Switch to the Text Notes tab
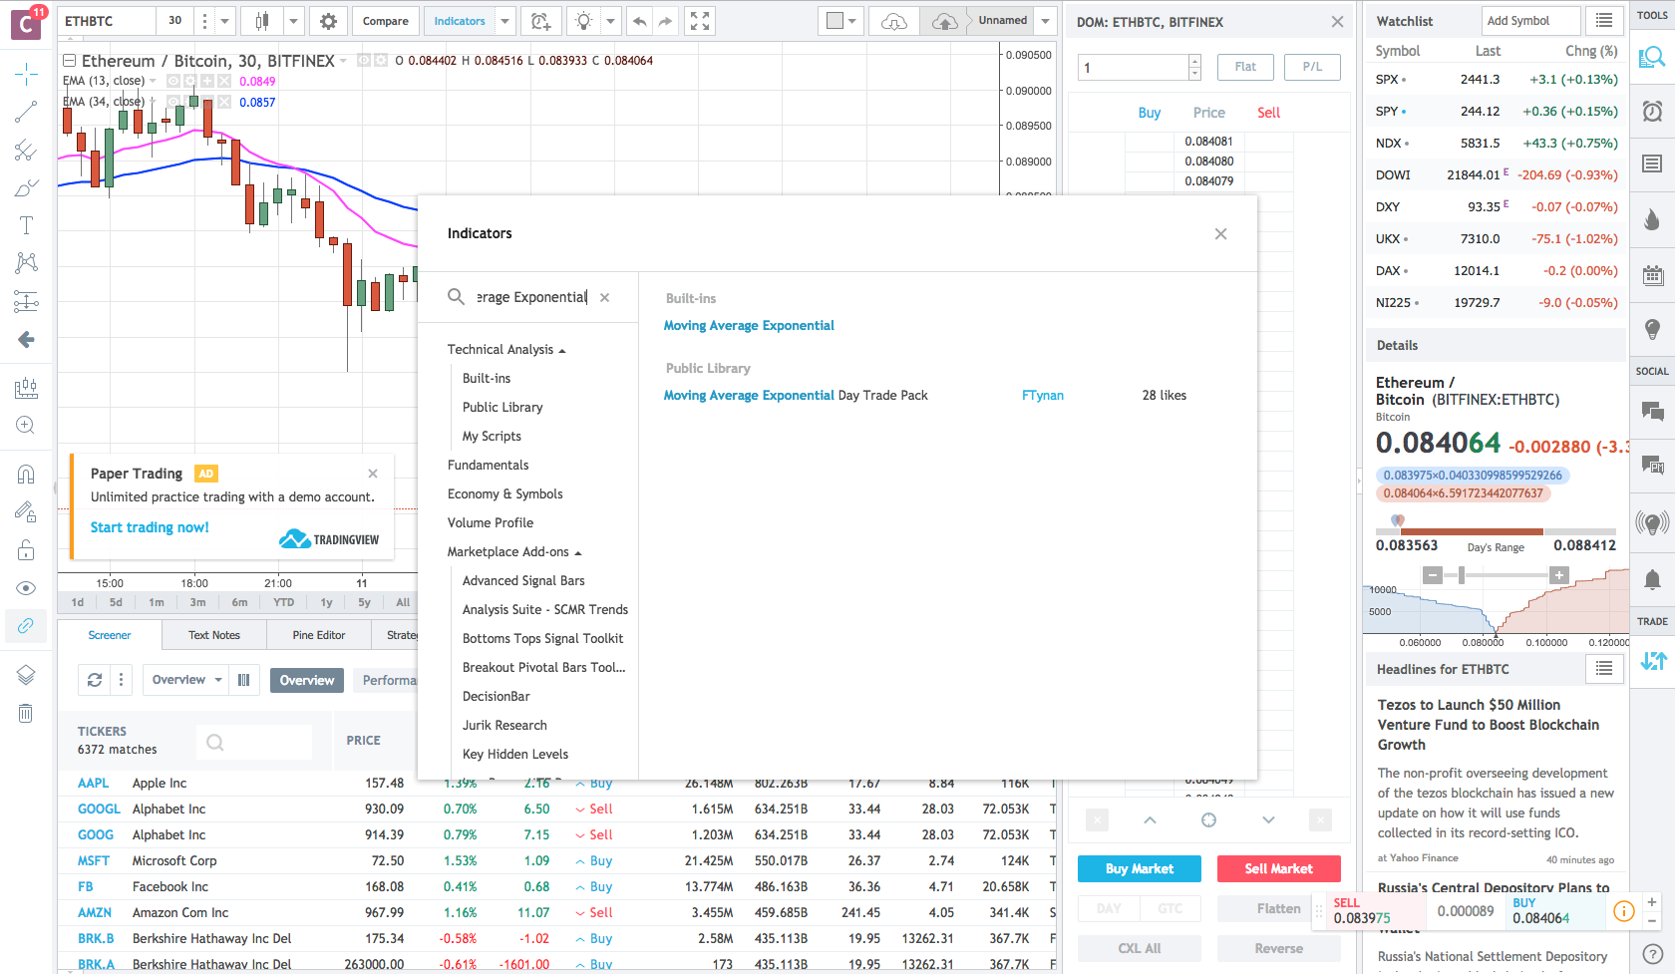 [214, 635]
